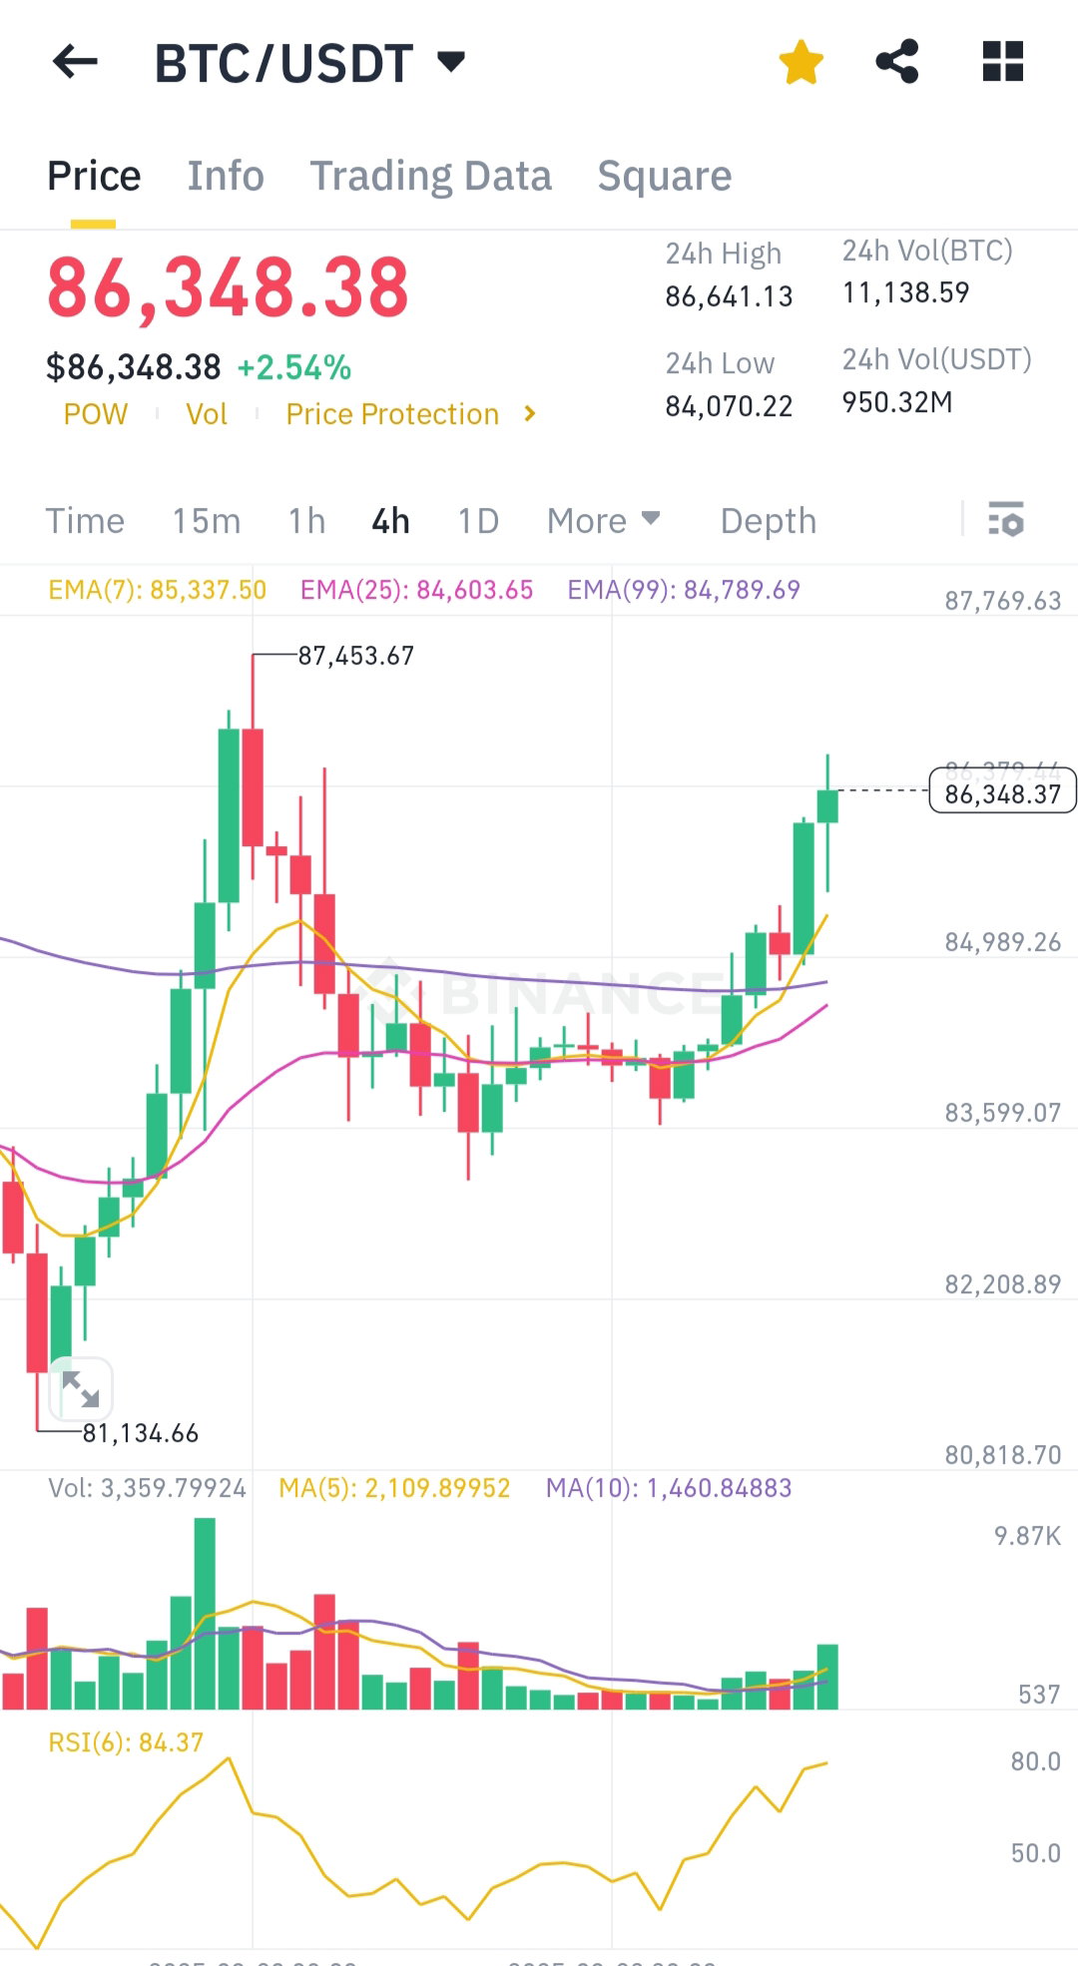Switch to the Info tab
Image resolution: width=1078 pixels, height=1966 pixels.
(226, 176)
